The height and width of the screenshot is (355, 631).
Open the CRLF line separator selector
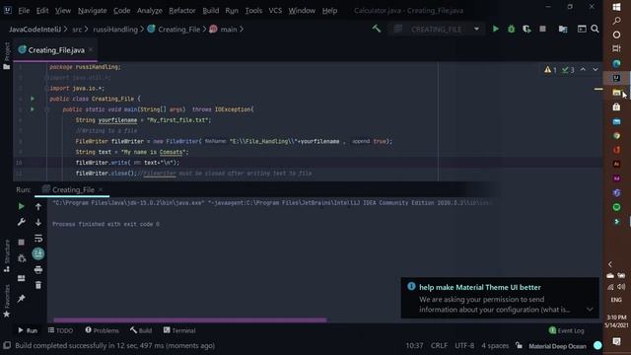coord(439,346)
